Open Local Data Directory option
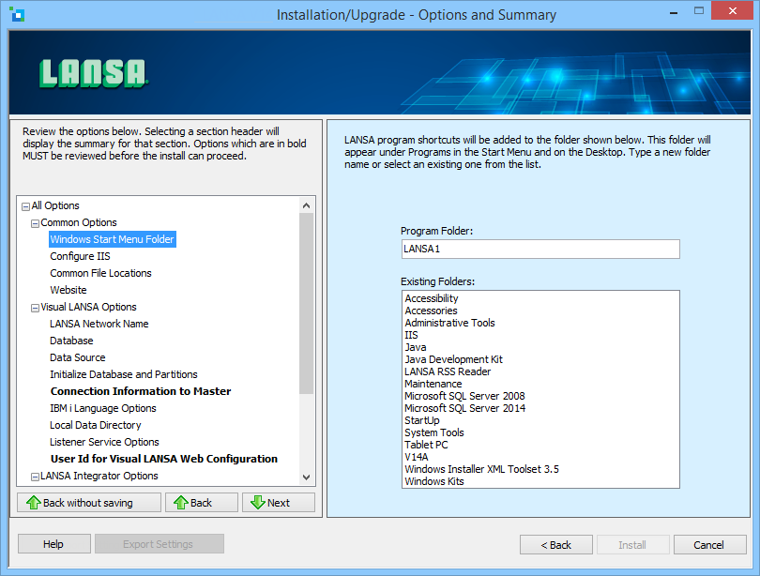This screenshot has width=760, height=576. coord(96,425)
